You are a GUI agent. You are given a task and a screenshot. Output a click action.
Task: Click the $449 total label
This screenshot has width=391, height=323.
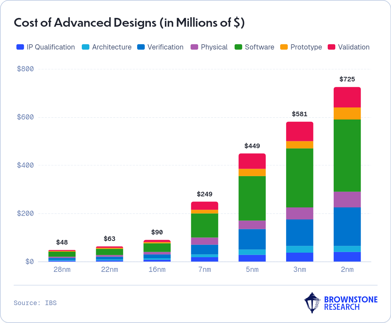coord(252,146)
